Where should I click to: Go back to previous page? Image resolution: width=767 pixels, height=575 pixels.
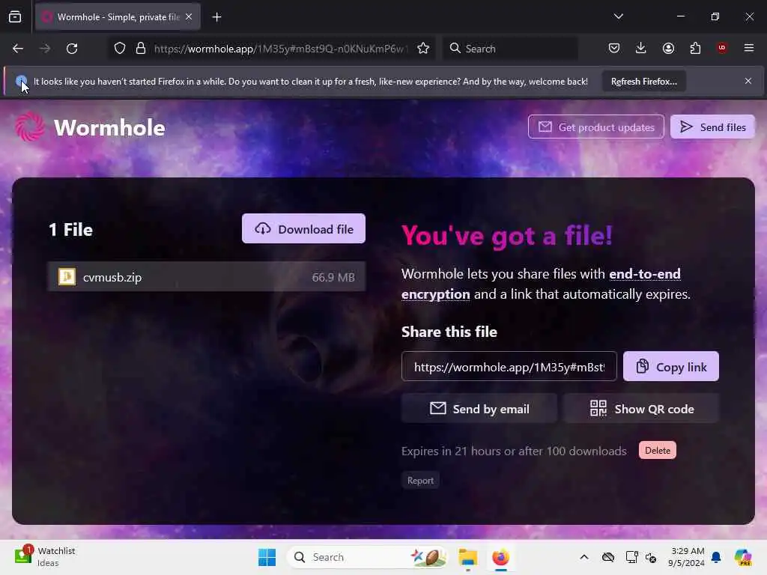tap(18, 49)
